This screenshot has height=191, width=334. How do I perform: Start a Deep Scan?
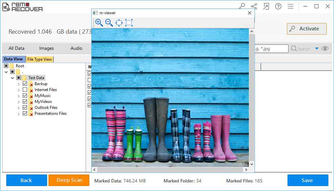69,180
